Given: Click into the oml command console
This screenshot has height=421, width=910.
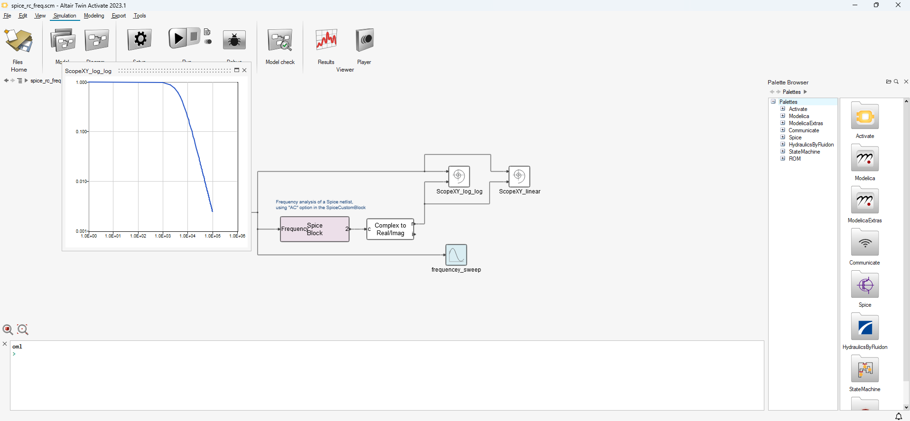Looking at the screenshot, I should coord(387,375).
